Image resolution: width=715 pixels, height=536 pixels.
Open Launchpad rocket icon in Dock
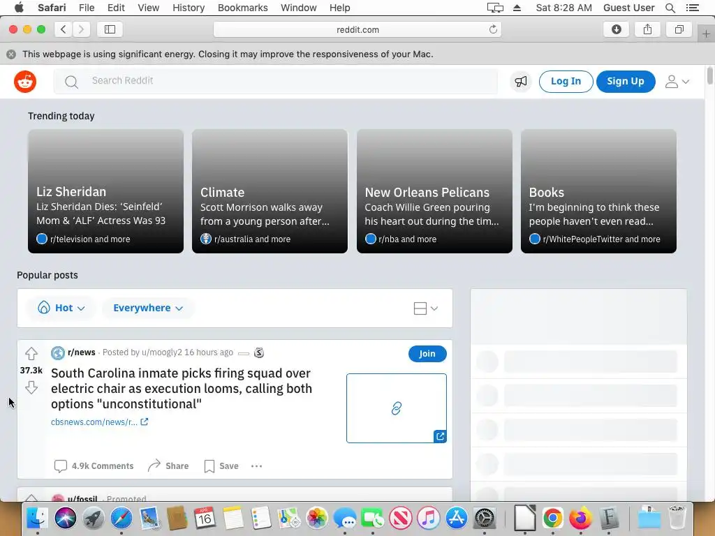pos(94,519)
